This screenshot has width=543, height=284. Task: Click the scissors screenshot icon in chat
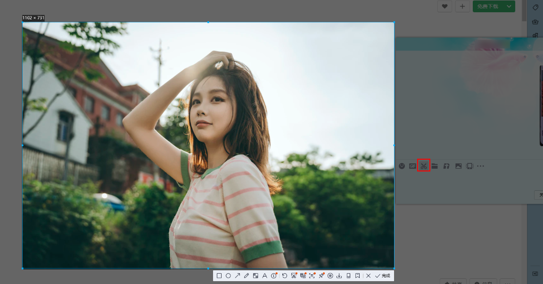point(424,166)
